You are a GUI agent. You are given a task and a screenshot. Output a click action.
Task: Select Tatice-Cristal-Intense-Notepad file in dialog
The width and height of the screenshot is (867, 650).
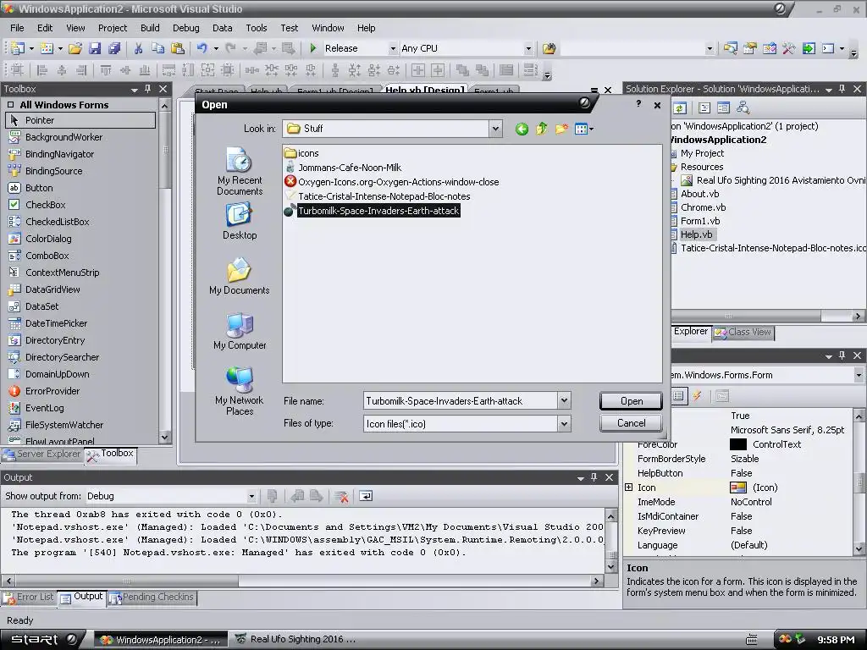tap(377, 196)
